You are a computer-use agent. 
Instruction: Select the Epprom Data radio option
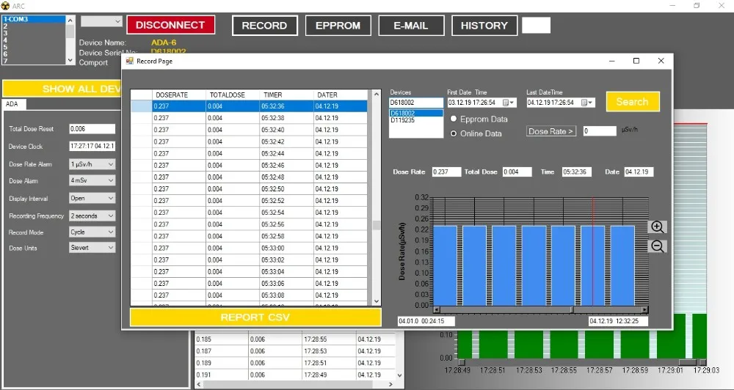click(454, 119)
